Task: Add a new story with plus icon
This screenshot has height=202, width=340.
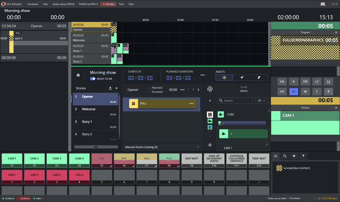Action: pos(116,88)
